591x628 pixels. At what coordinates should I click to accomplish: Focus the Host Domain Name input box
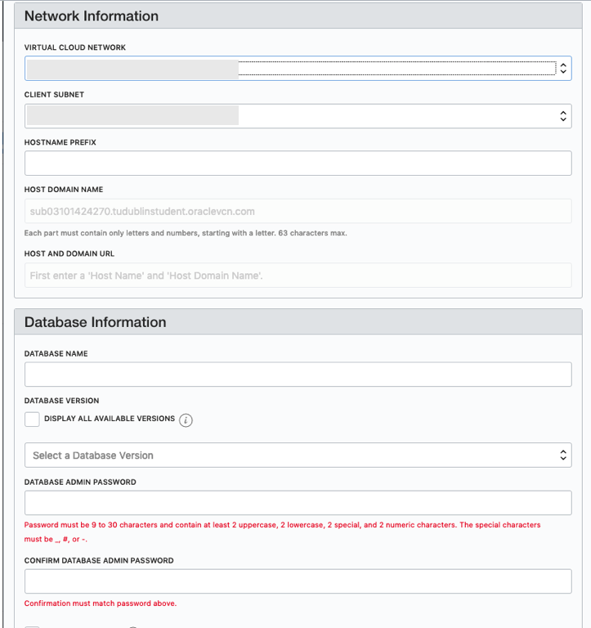(298, 212)
